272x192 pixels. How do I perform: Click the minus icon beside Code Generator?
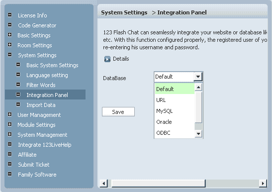click(x=10, y=25)
